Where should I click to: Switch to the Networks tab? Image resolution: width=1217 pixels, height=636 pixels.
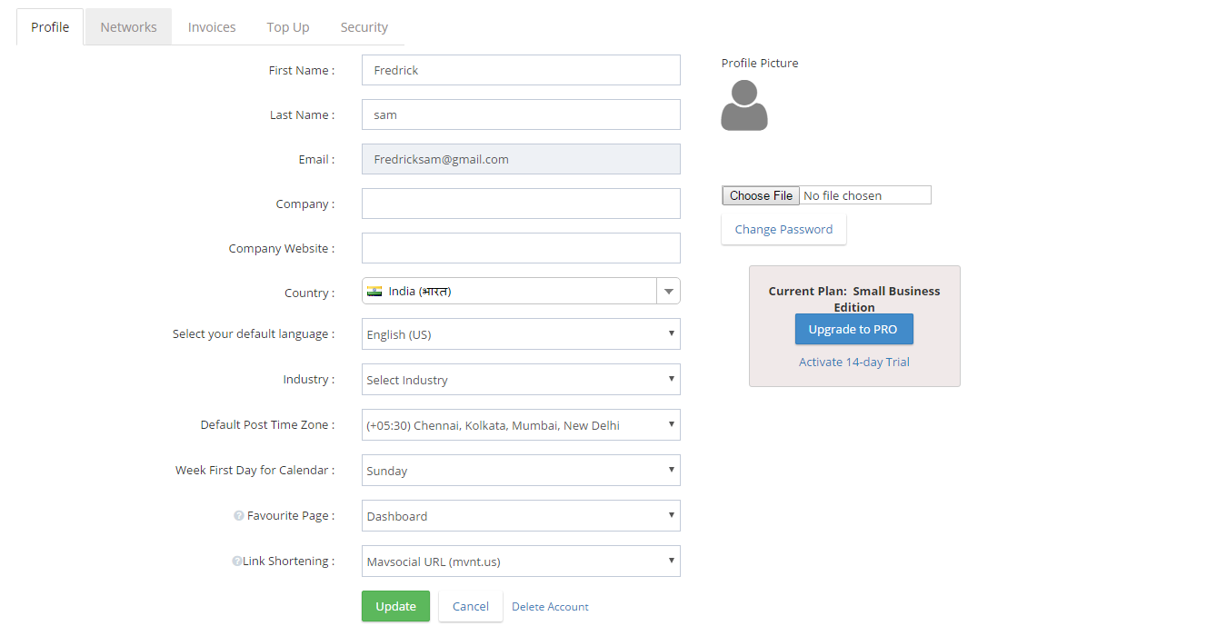[x=128, y=27]
